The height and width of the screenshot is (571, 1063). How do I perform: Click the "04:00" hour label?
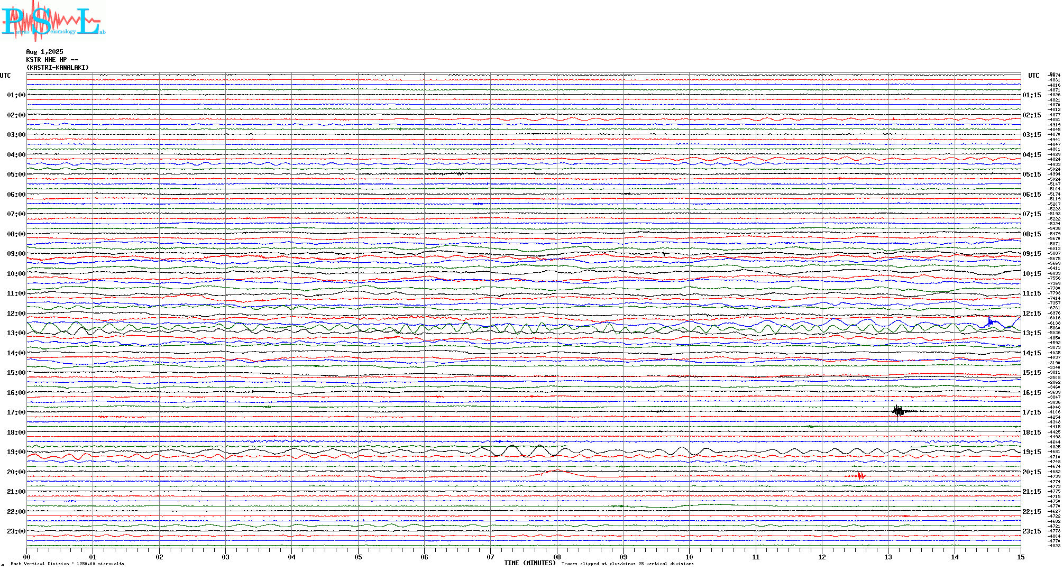point(16,155)
